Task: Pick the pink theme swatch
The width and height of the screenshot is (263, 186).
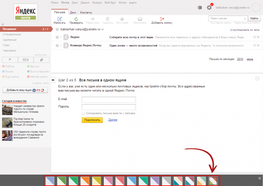Action: coord(108,181)
